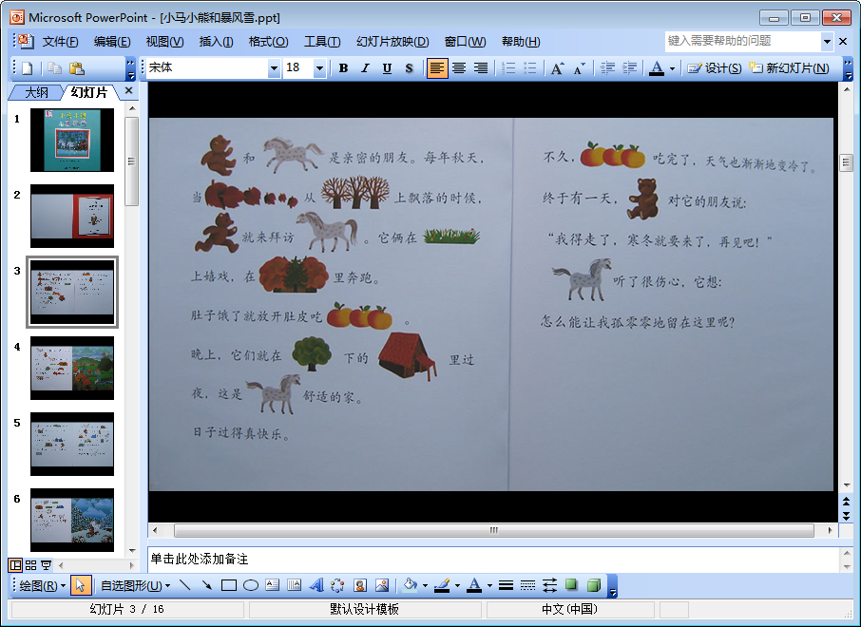Open the 幻灯片放映(D) menu

click(x=392, y=42)
